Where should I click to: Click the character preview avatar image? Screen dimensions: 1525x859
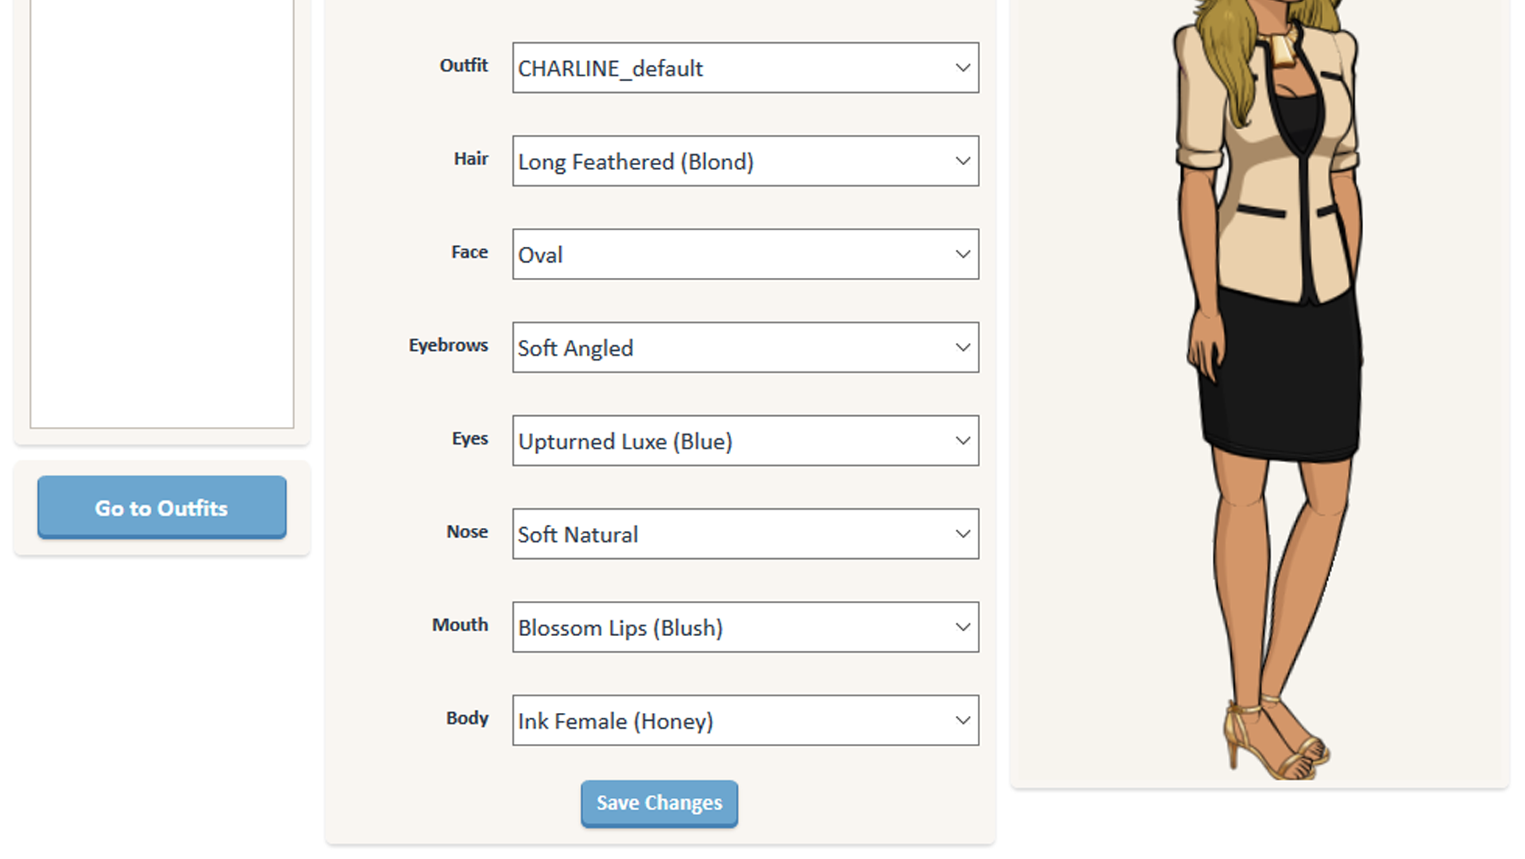tap(1269, 389)
